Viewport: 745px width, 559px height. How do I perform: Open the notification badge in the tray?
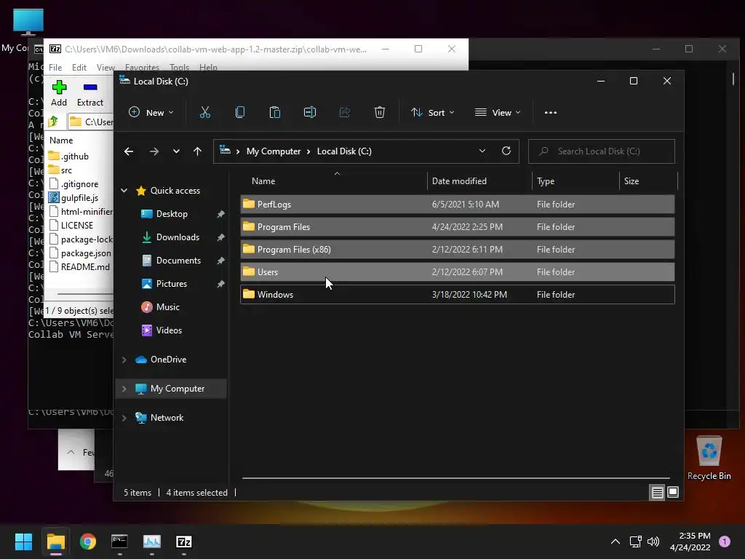click(725, 542)
